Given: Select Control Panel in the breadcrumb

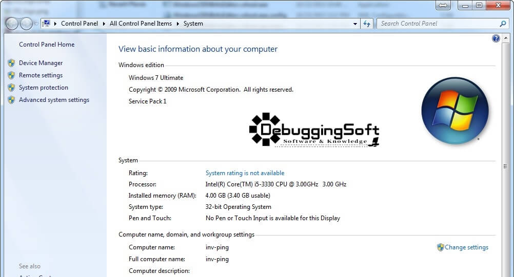Looking at the screenshot, I should tap(80, 24).
